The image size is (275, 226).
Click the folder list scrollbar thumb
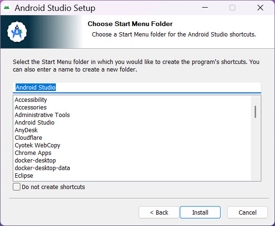point(256,112)
